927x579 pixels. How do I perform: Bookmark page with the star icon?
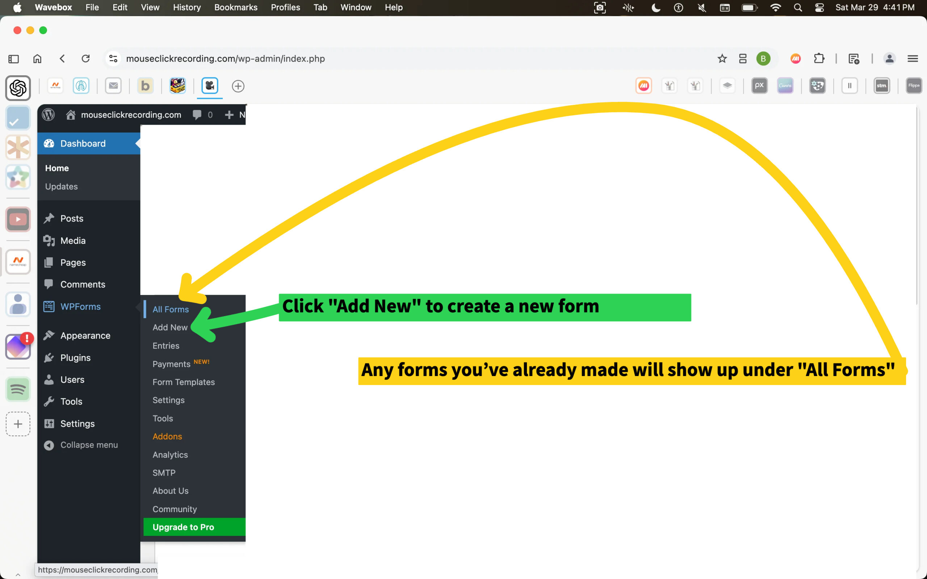point(722,59)
